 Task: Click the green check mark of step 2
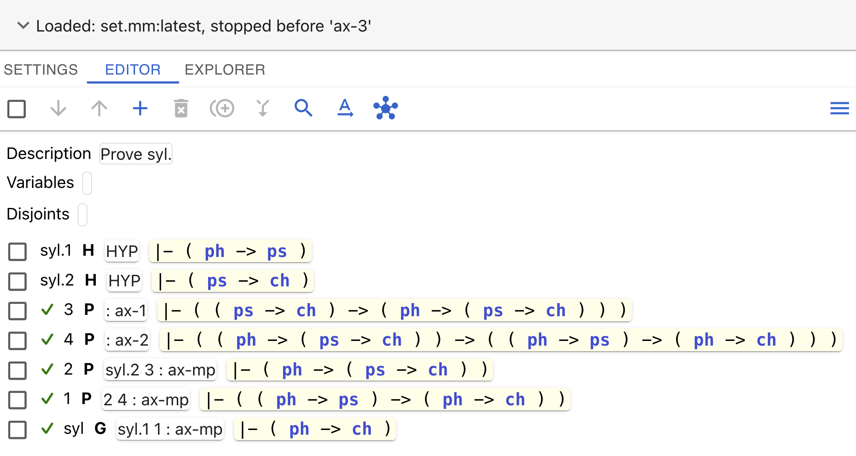(x=47, y=369)
